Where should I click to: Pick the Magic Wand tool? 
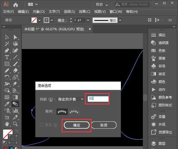click(x=7, y=44)
